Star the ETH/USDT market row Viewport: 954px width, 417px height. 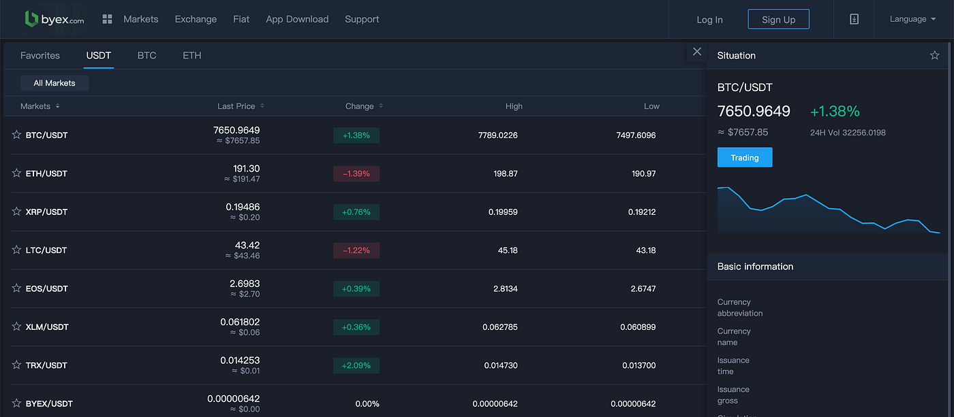(16, 173)
